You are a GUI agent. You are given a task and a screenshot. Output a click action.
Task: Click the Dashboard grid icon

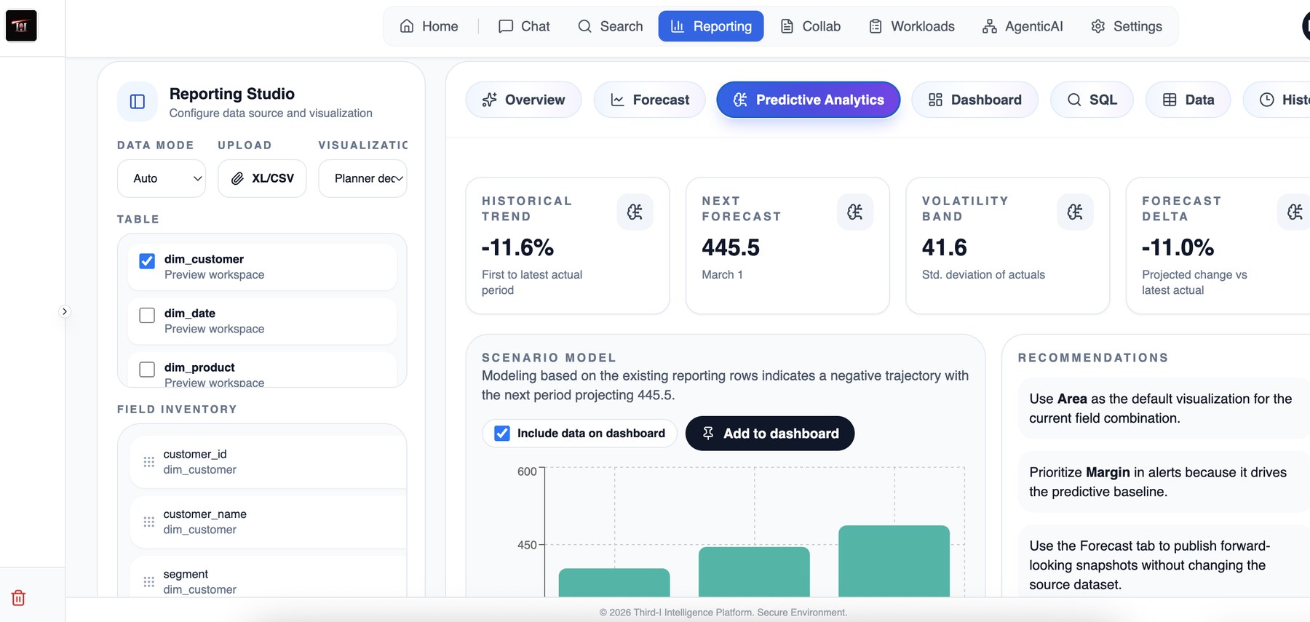pyautogui.click(x=936, y=100)
